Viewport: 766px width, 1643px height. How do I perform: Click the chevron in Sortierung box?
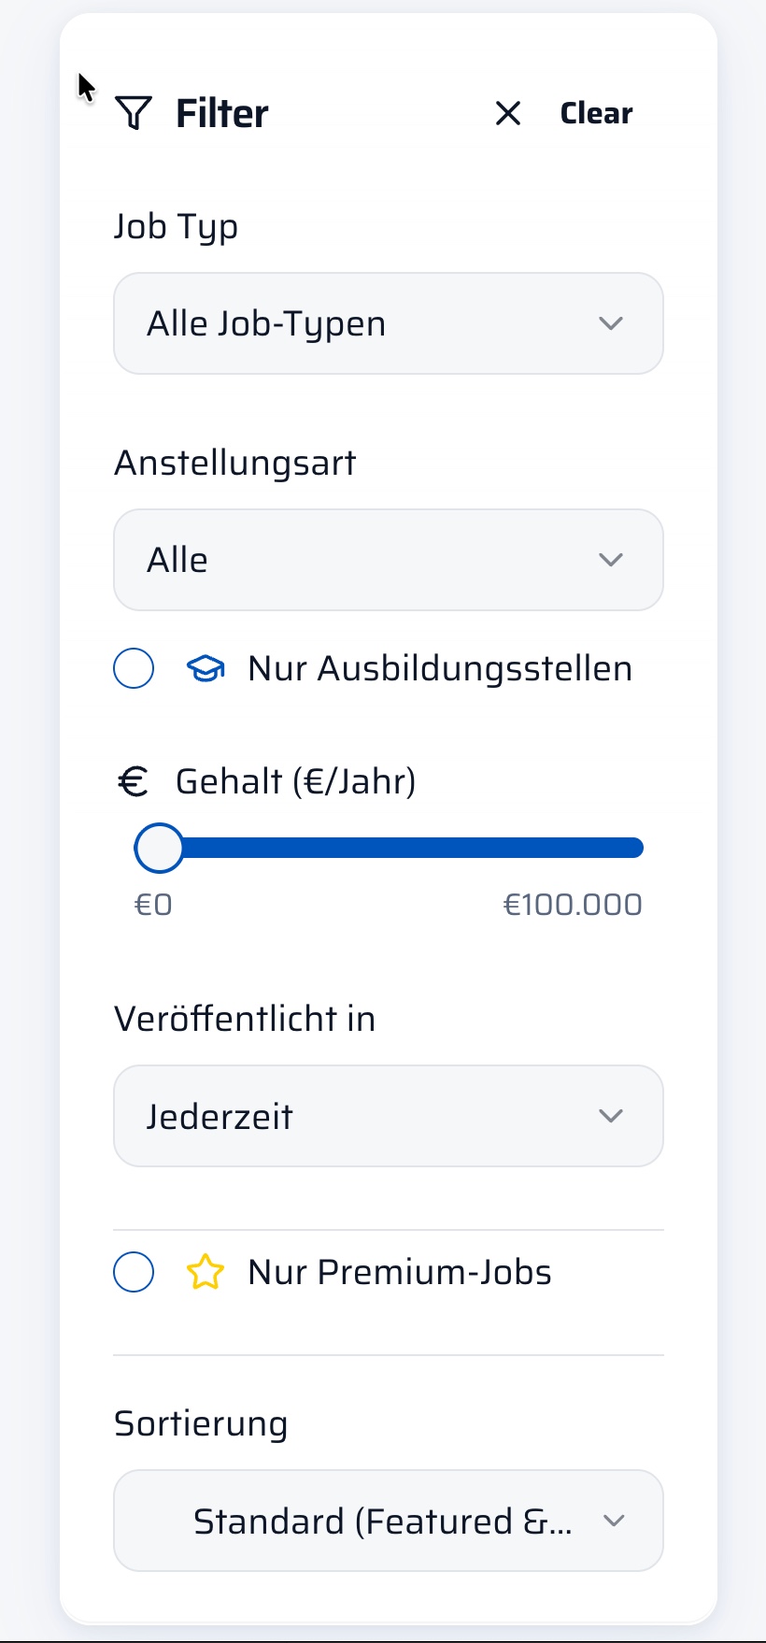(x=614, y=1521)
